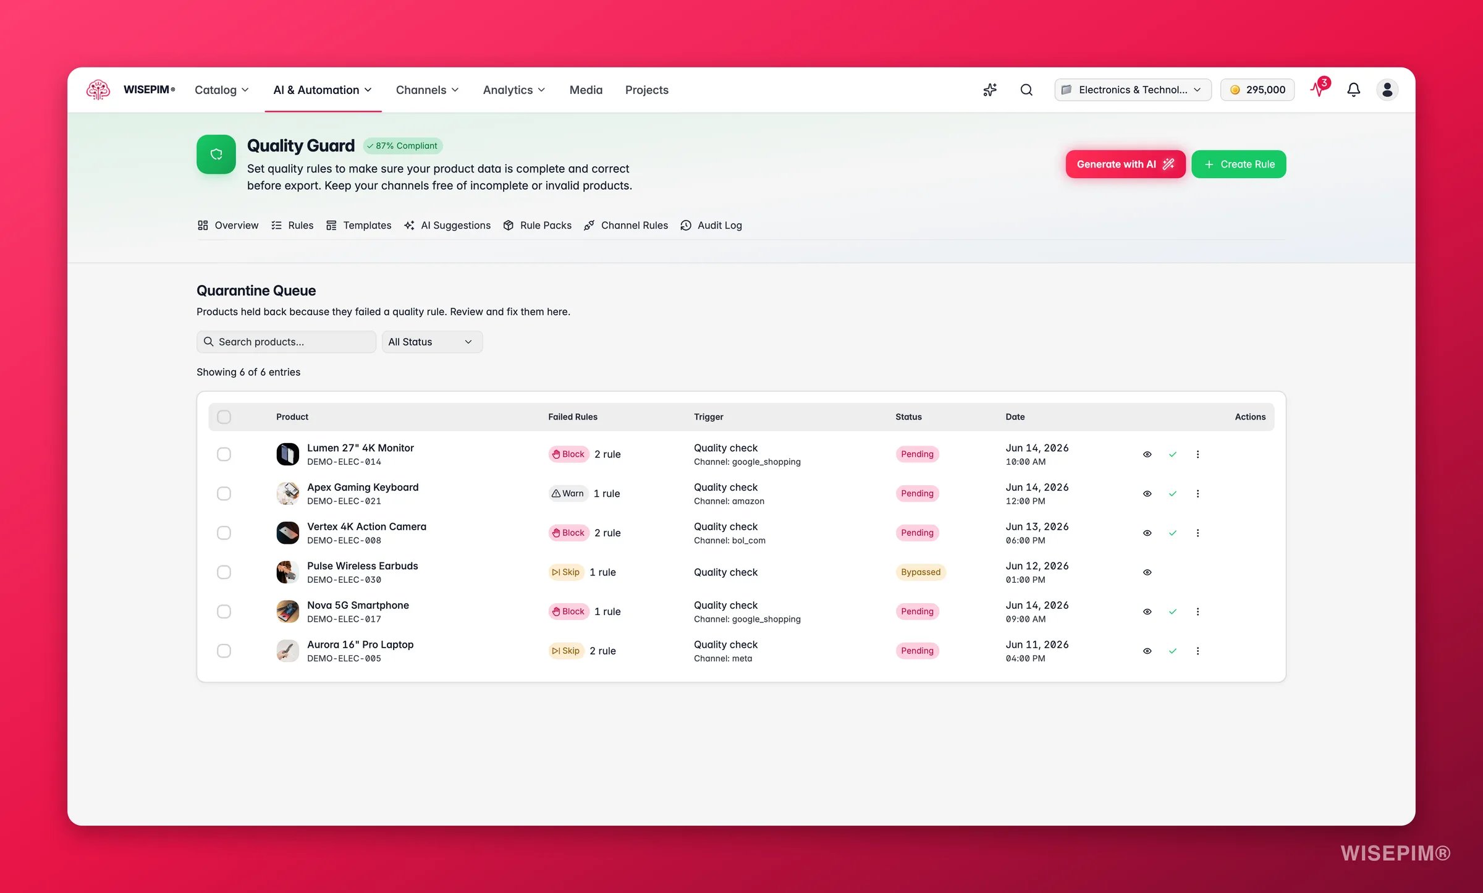Go to the Projects page

coord(646,90)
